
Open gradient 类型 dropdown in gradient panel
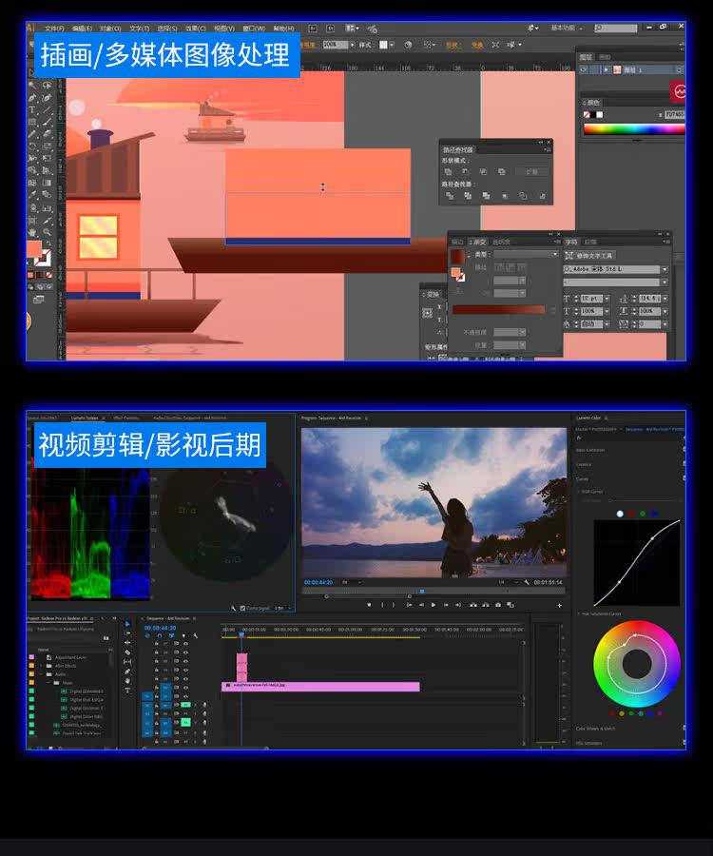click(x=526, y=254)
